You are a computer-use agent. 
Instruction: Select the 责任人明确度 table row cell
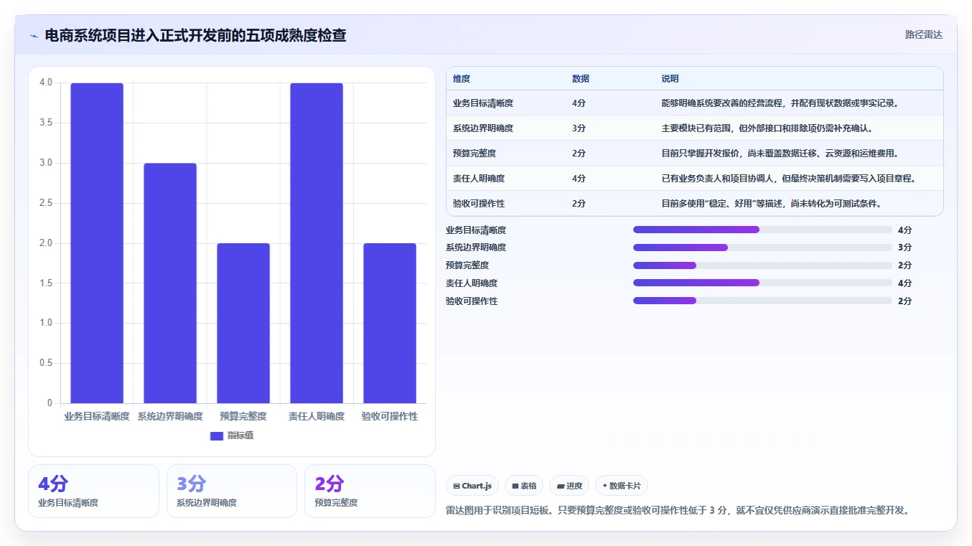479,179
